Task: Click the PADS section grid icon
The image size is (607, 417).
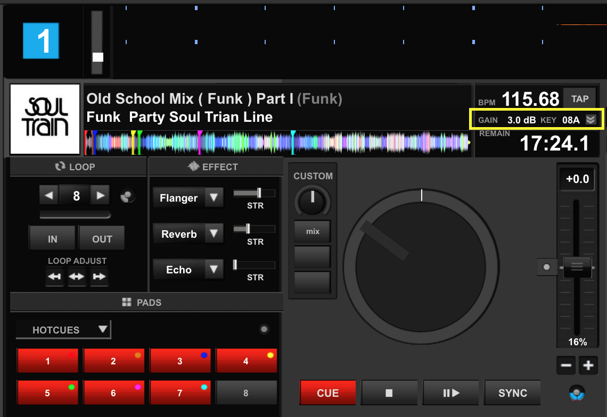Action: pos(127,302)
